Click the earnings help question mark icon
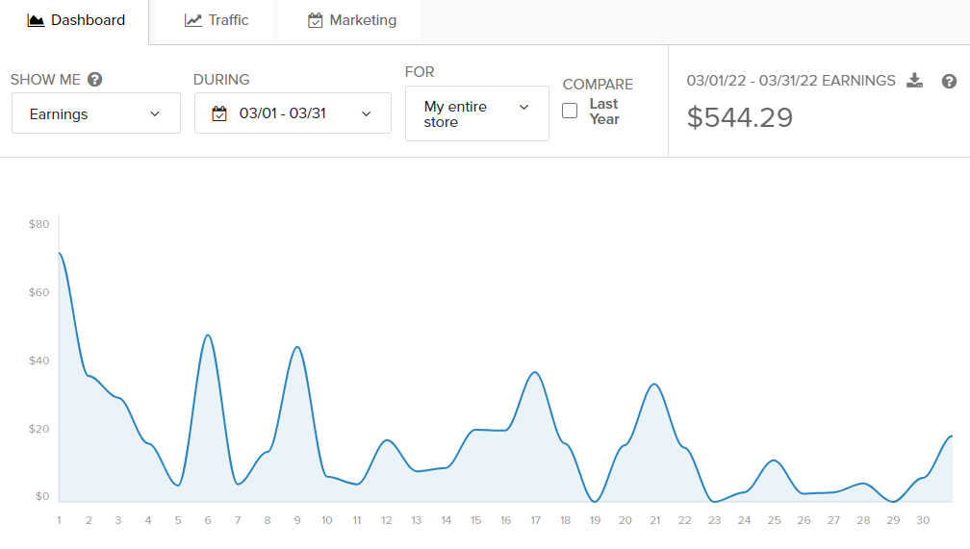970x549 pixels. point(949,81)
